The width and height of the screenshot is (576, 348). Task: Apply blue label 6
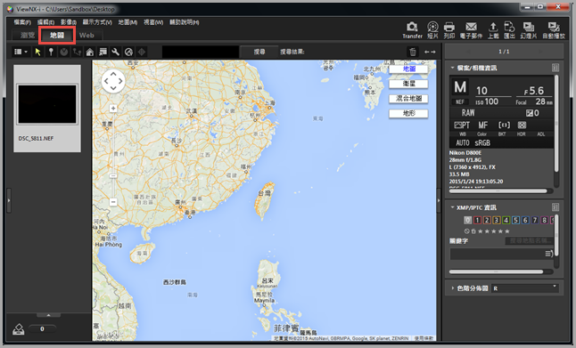coord(525,220)
